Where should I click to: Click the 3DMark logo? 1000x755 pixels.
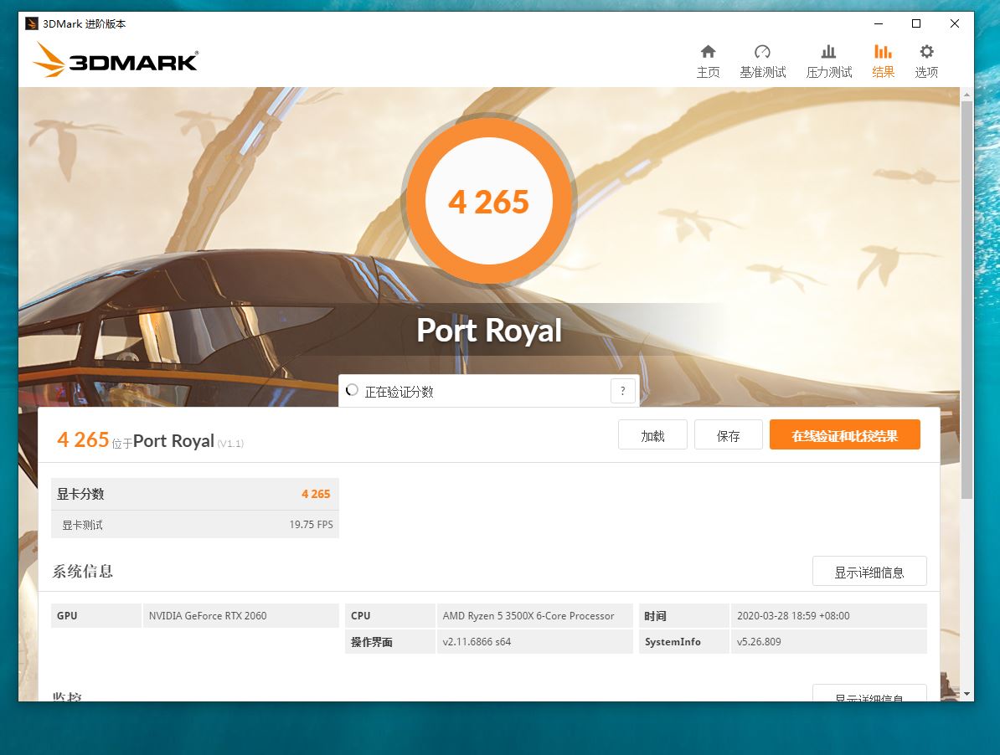pyautogui.click(x=116, y=60)
